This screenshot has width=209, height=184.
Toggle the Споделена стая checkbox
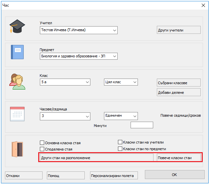coord(42,149)
